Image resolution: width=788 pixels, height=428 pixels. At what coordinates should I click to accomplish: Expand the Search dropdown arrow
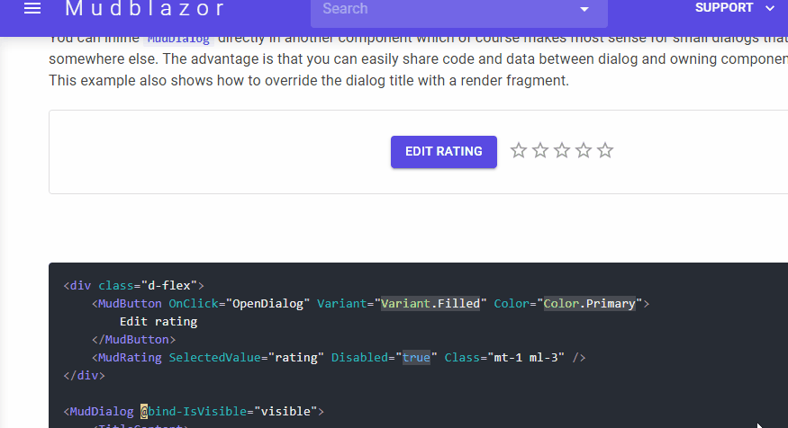point(584,9)
